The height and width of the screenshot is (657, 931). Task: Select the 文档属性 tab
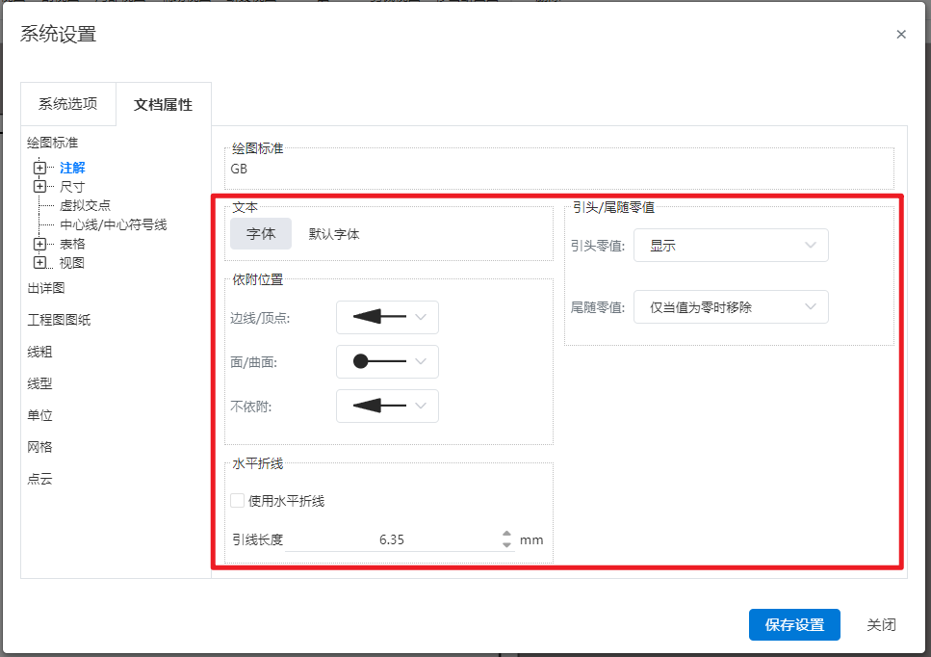coord(163,104)
